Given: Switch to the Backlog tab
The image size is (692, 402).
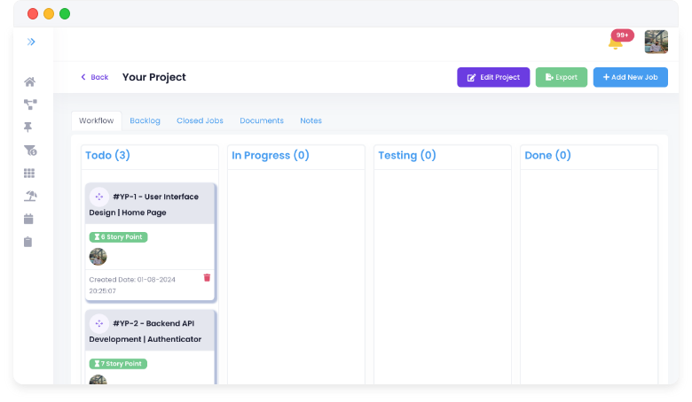Looking at the screenshot, I should [x=145, y=120].
